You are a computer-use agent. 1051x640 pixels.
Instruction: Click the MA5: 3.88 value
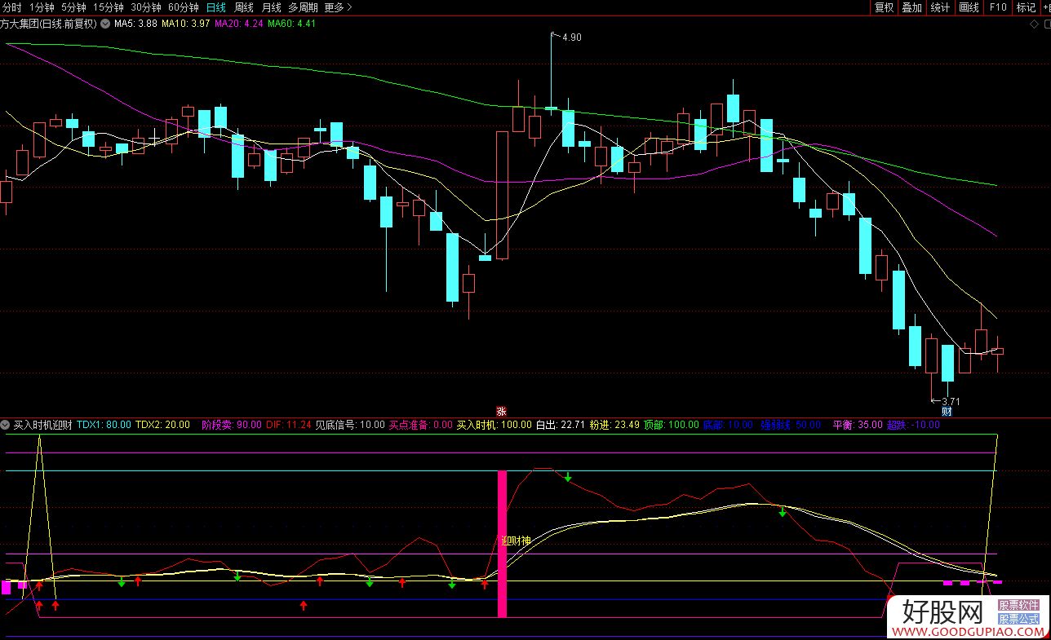(135, 24)
